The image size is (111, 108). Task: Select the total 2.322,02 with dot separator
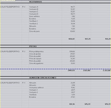107,71
